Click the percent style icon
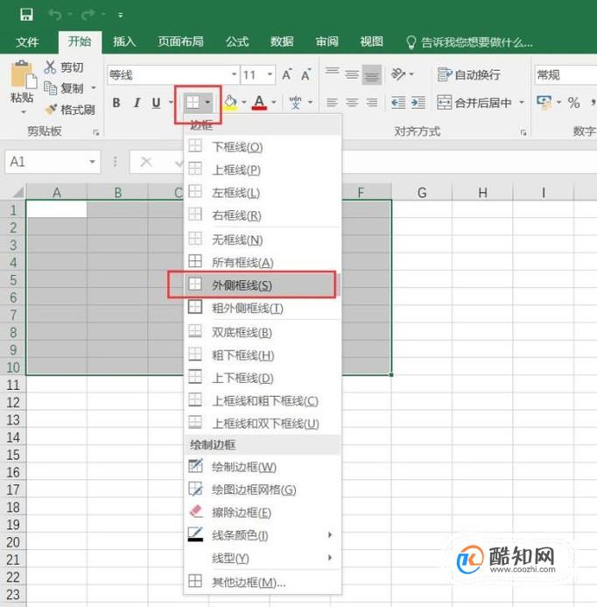The height and width of the screenshot is (607, 597). (x=573, y=102)
